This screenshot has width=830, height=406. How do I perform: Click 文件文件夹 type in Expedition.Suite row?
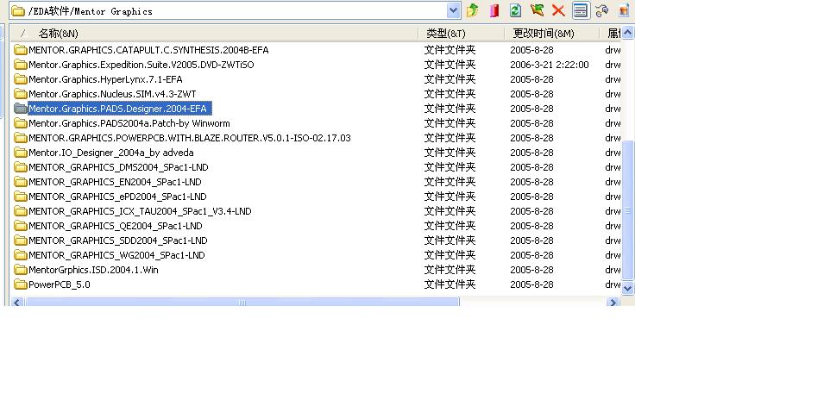[x=450, y=65]
